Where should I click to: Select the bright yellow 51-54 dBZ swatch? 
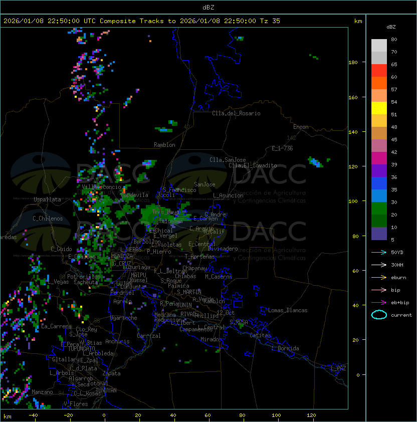point(379,108)
